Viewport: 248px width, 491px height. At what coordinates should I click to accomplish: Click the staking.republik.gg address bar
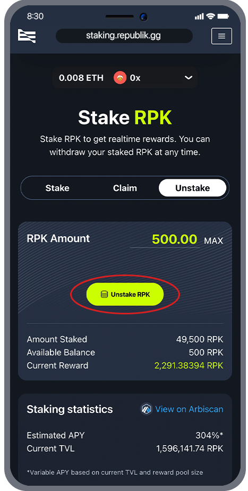click(124, 36)
